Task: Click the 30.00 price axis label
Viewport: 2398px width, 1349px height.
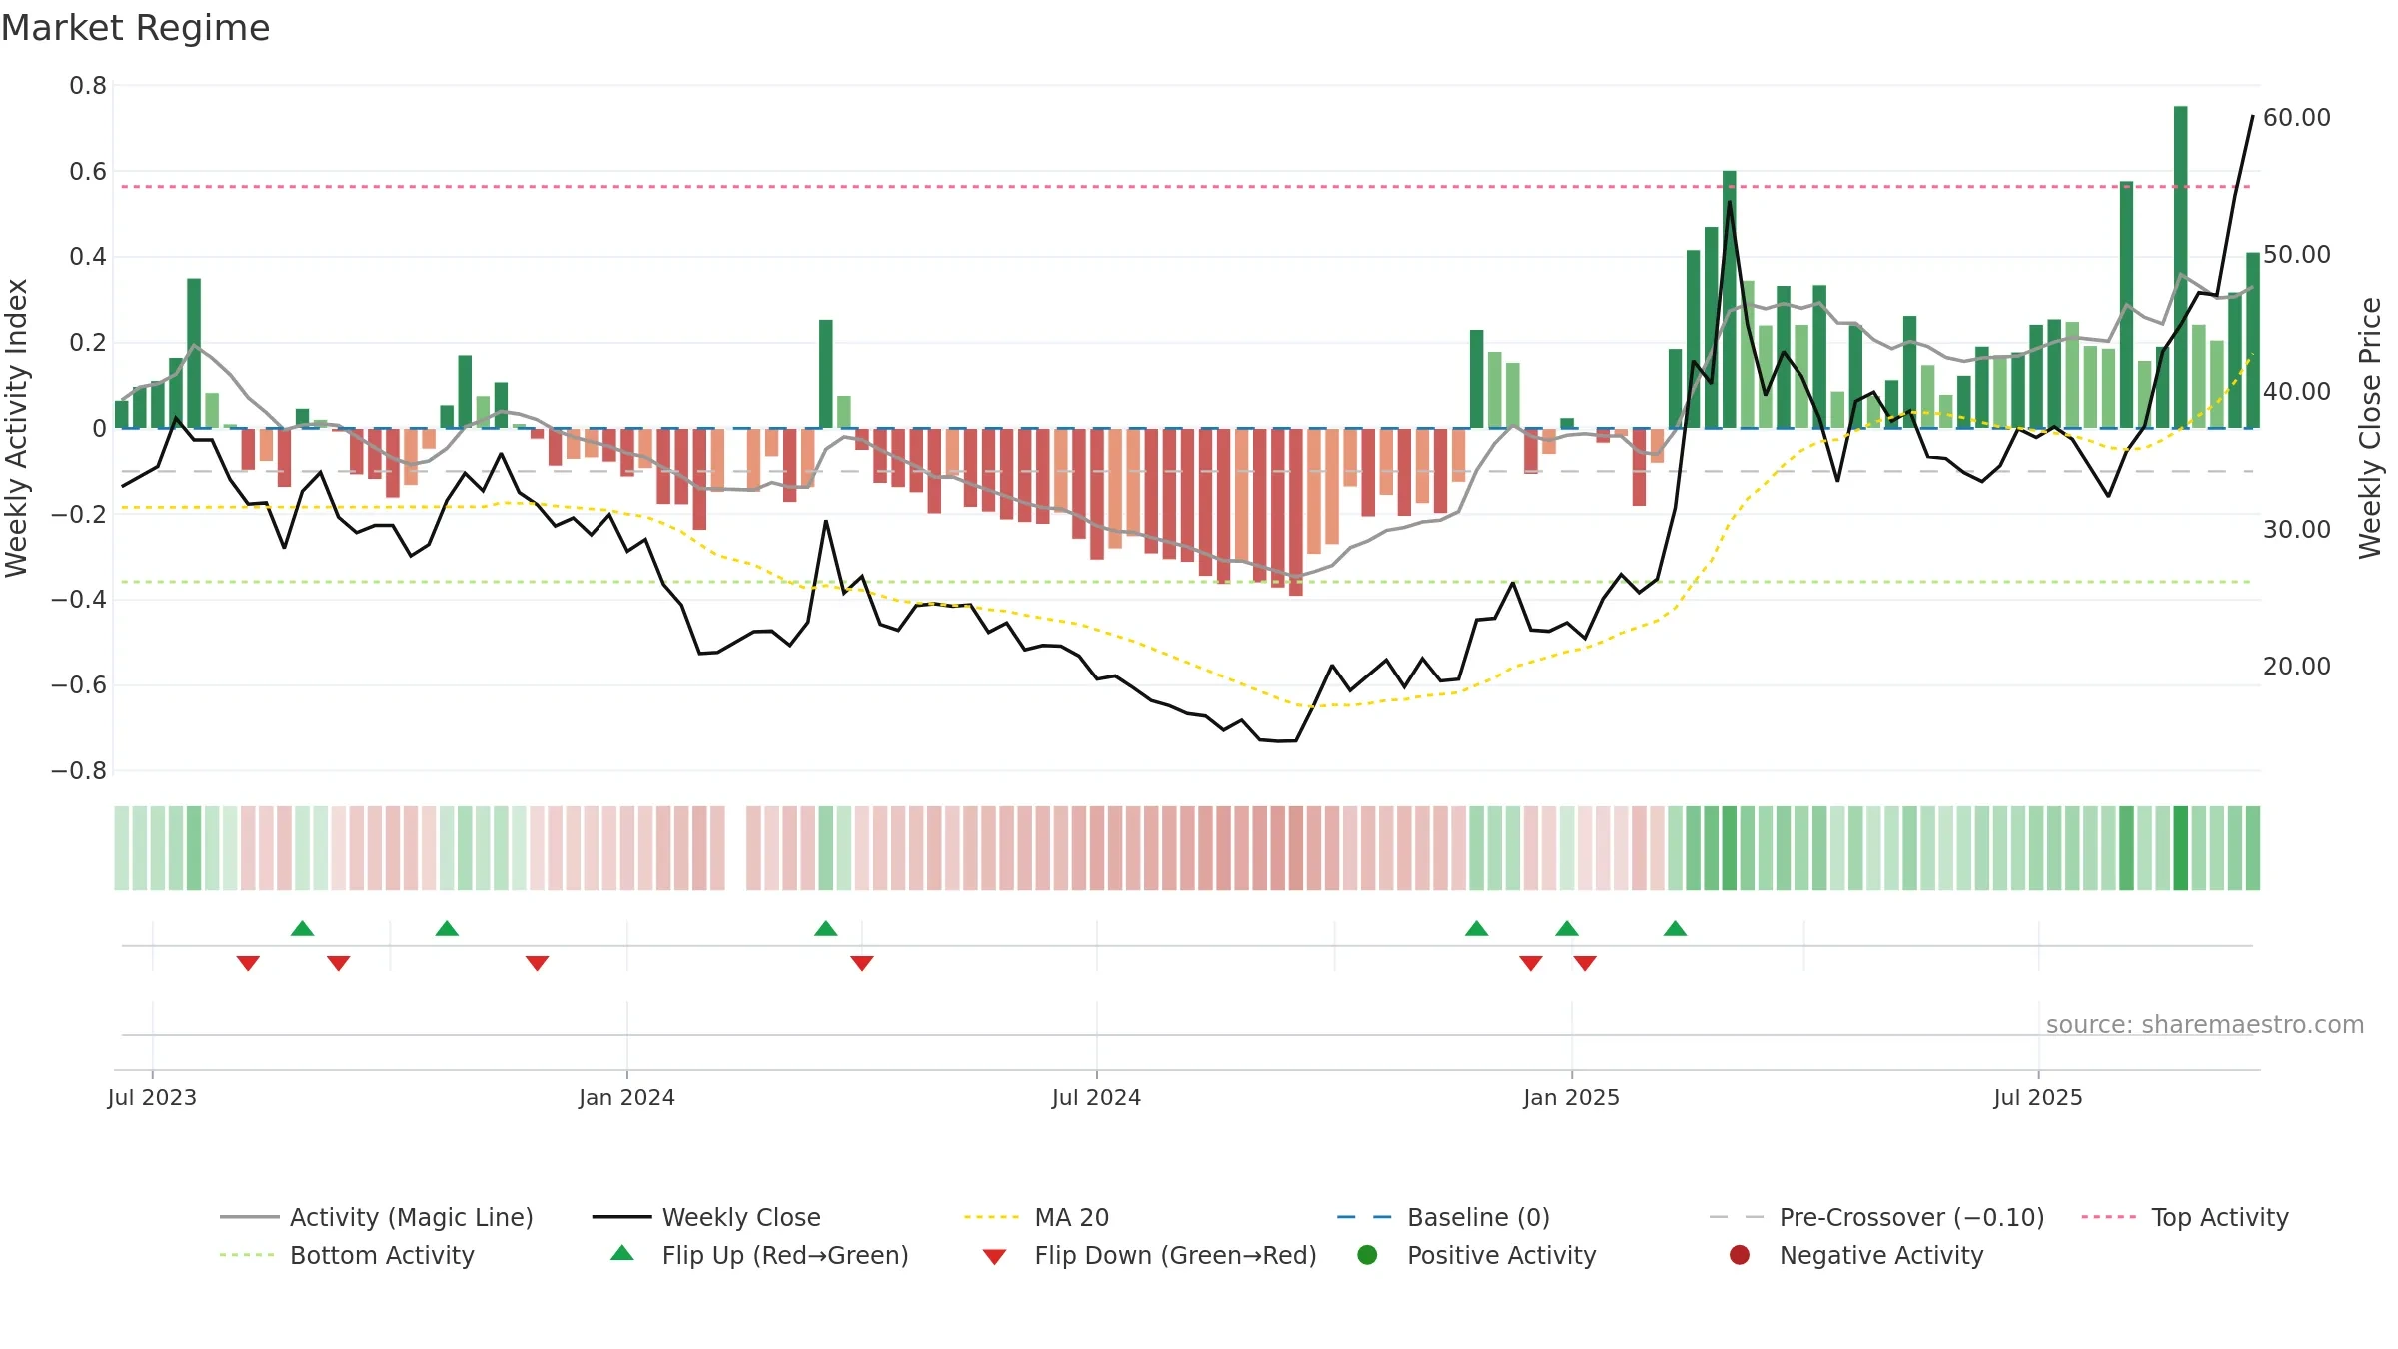Action: 2297,530
